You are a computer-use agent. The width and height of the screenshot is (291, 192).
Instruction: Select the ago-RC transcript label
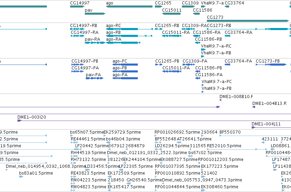click(x=114, y=25)
